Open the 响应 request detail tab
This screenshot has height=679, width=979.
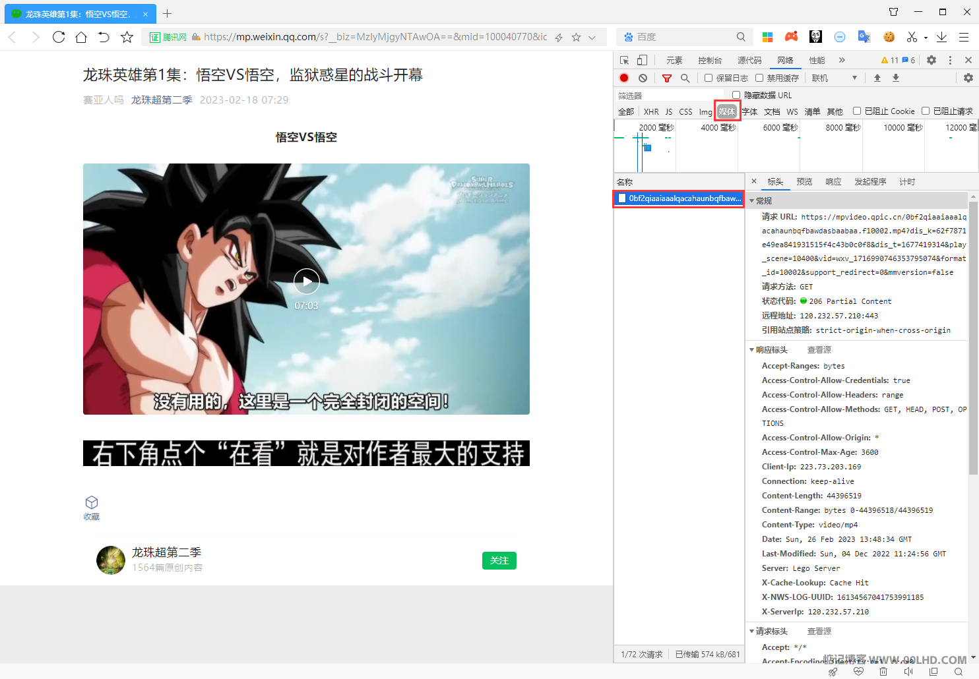click(833, 182)
